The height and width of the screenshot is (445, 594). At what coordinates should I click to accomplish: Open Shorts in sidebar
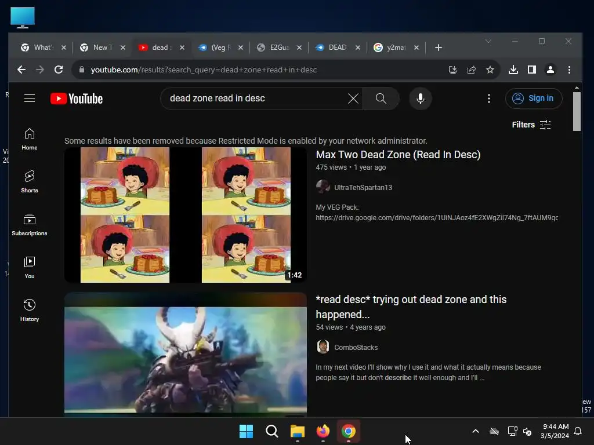point(30,182)
